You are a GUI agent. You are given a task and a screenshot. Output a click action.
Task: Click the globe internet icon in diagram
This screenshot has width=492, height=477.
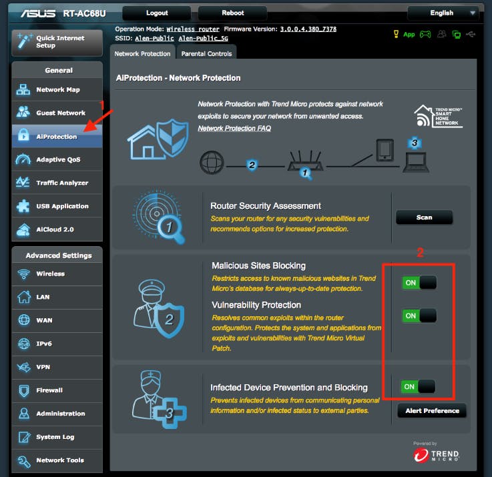(x=212, y=163)
